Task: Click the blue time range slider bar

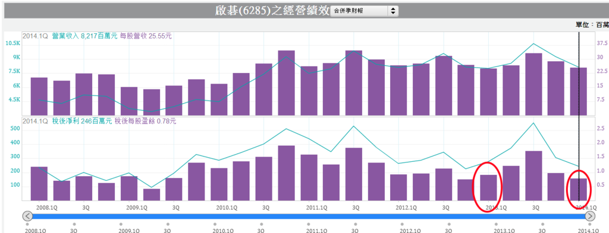Action: (309, 216)
